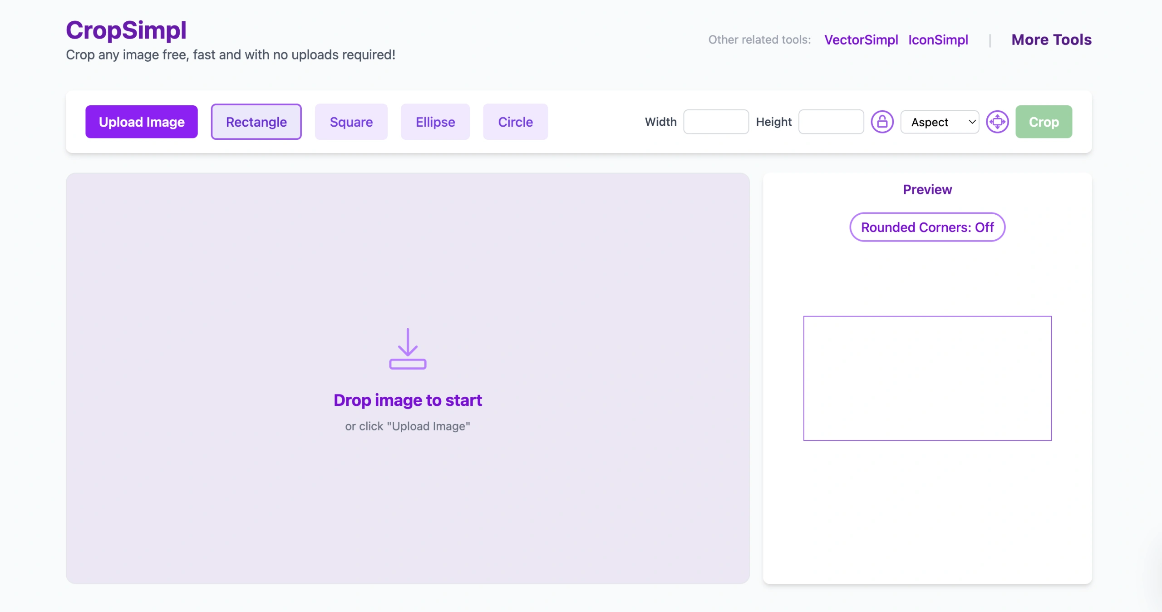Click the aspect ratio lock icon
Screen dimensions: 1162x612
pyautogui.click(x=882, y=122)
